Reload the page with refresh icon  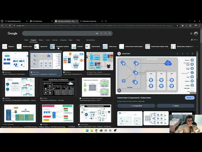point(10,26)
